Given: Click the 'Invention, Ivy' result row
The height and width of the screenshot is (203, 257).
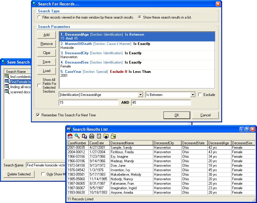Looking at the screenshot, I should pyautogui.click(x=161, y=170).
